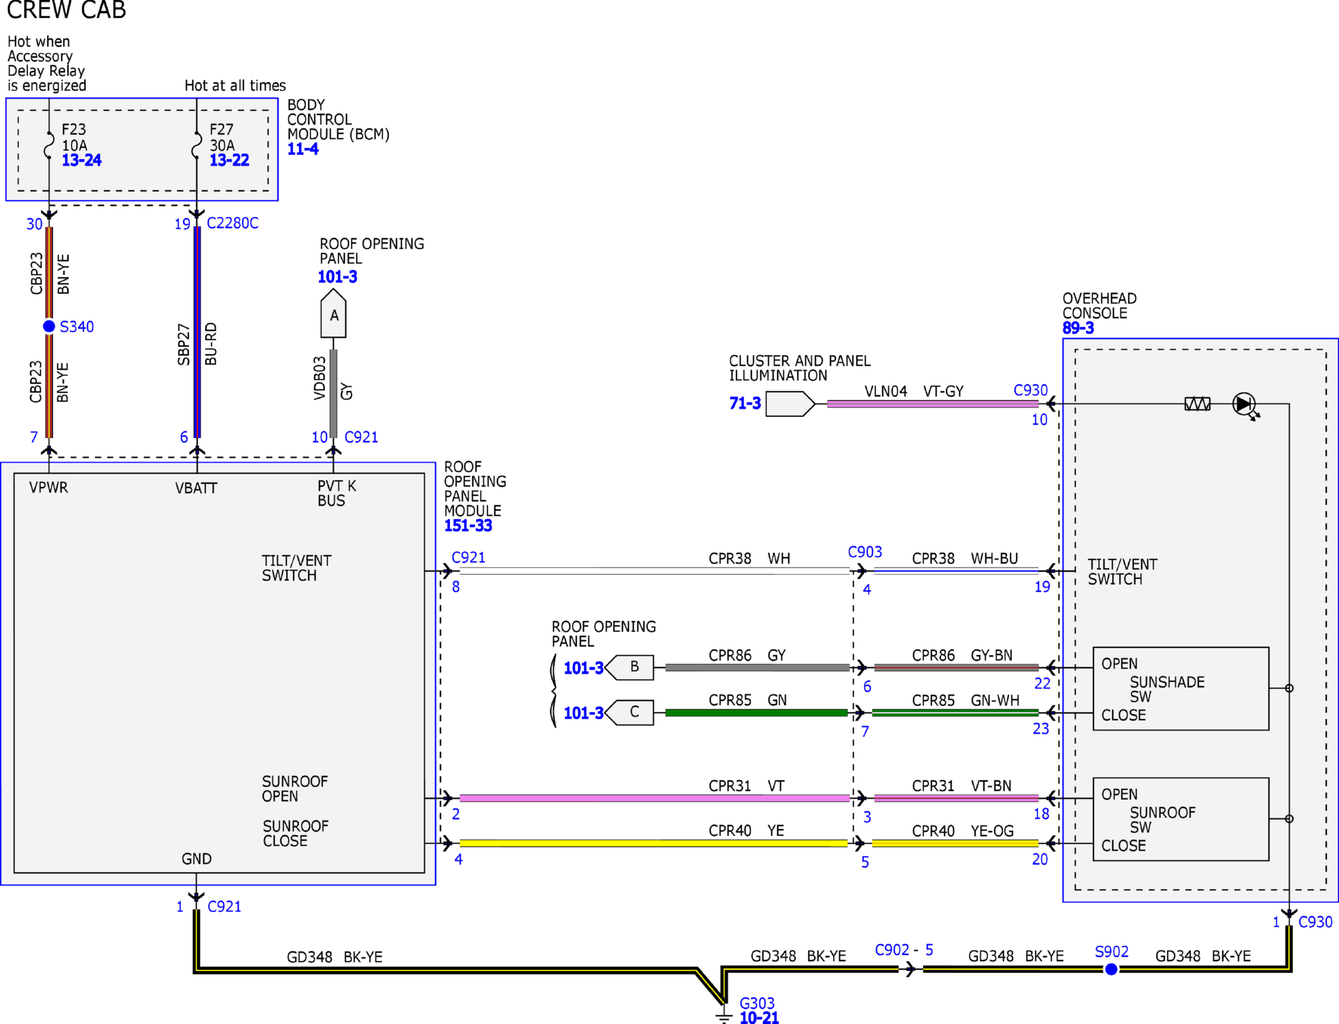Image resolution: width=1339 pixels, height=1024 pixels.
Task: Select the green CPR85 GN wire
Action: pos(756,712)
